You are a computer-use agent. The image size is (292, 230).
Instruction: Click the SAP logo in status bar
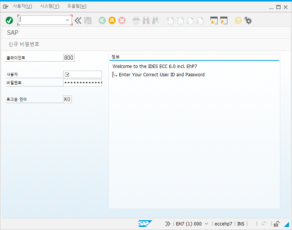click(x=145, y=224)
